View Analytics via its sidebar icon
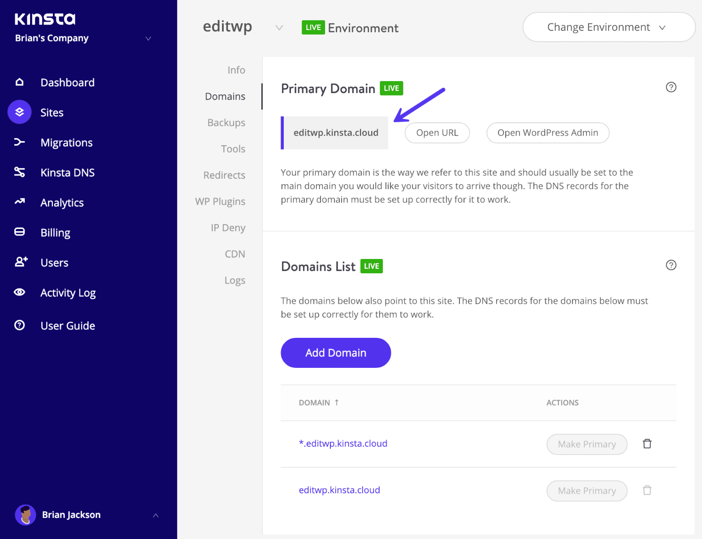 pyautogui.click(x=19, y=202)
